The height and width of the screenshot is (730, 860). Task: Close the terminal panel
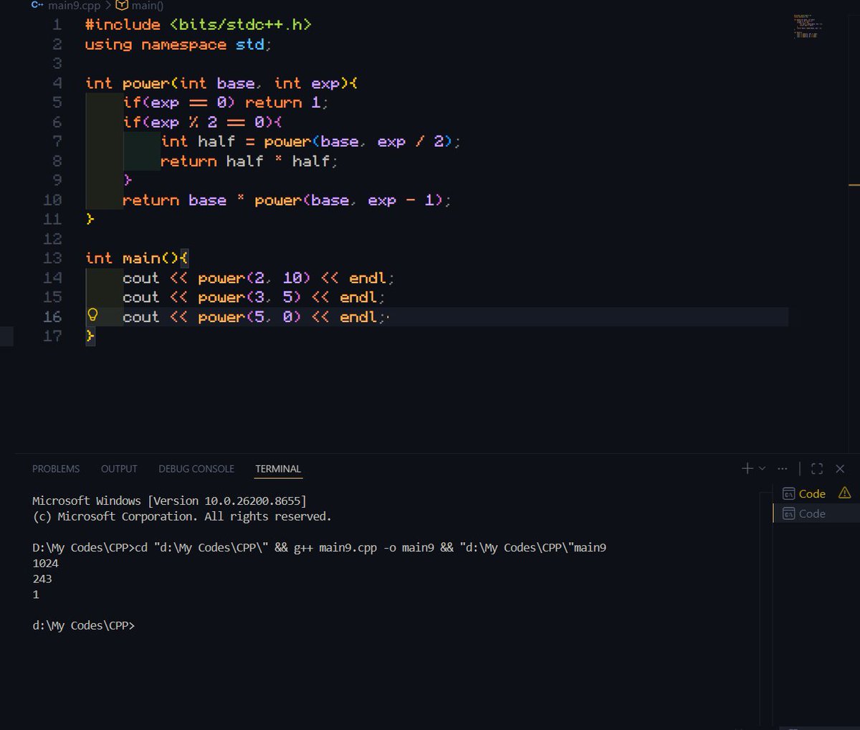840,468
